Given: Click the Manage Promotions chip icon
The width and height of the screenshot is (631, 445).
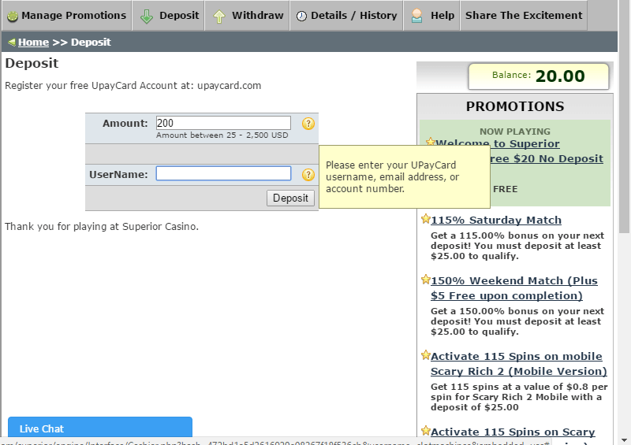Looking at the screenshot, I should coord(13,17).
